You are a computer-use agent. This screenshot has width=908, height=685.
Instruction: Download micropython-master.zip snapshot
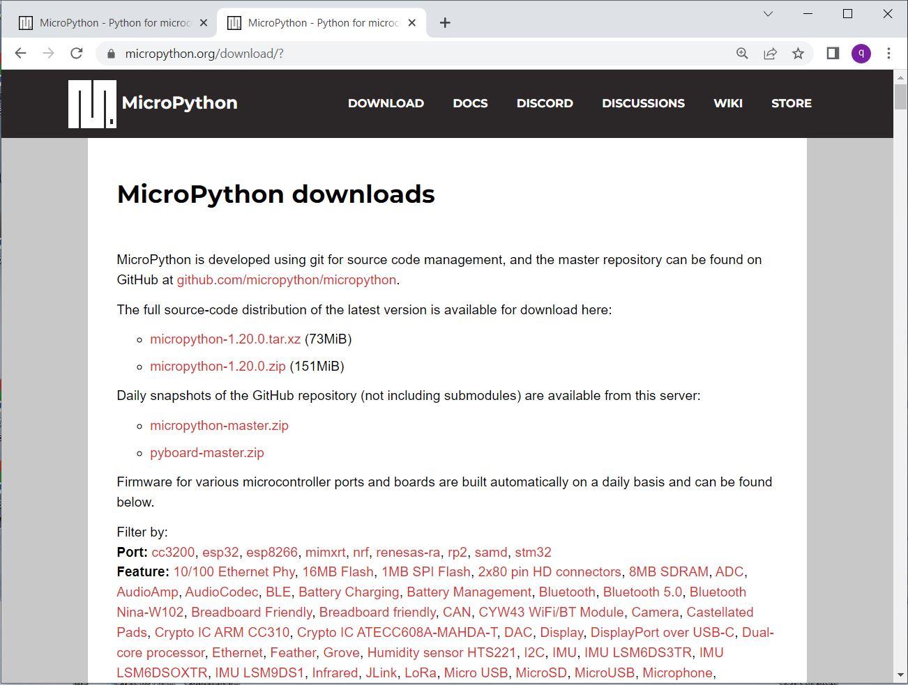click(219, 426)
